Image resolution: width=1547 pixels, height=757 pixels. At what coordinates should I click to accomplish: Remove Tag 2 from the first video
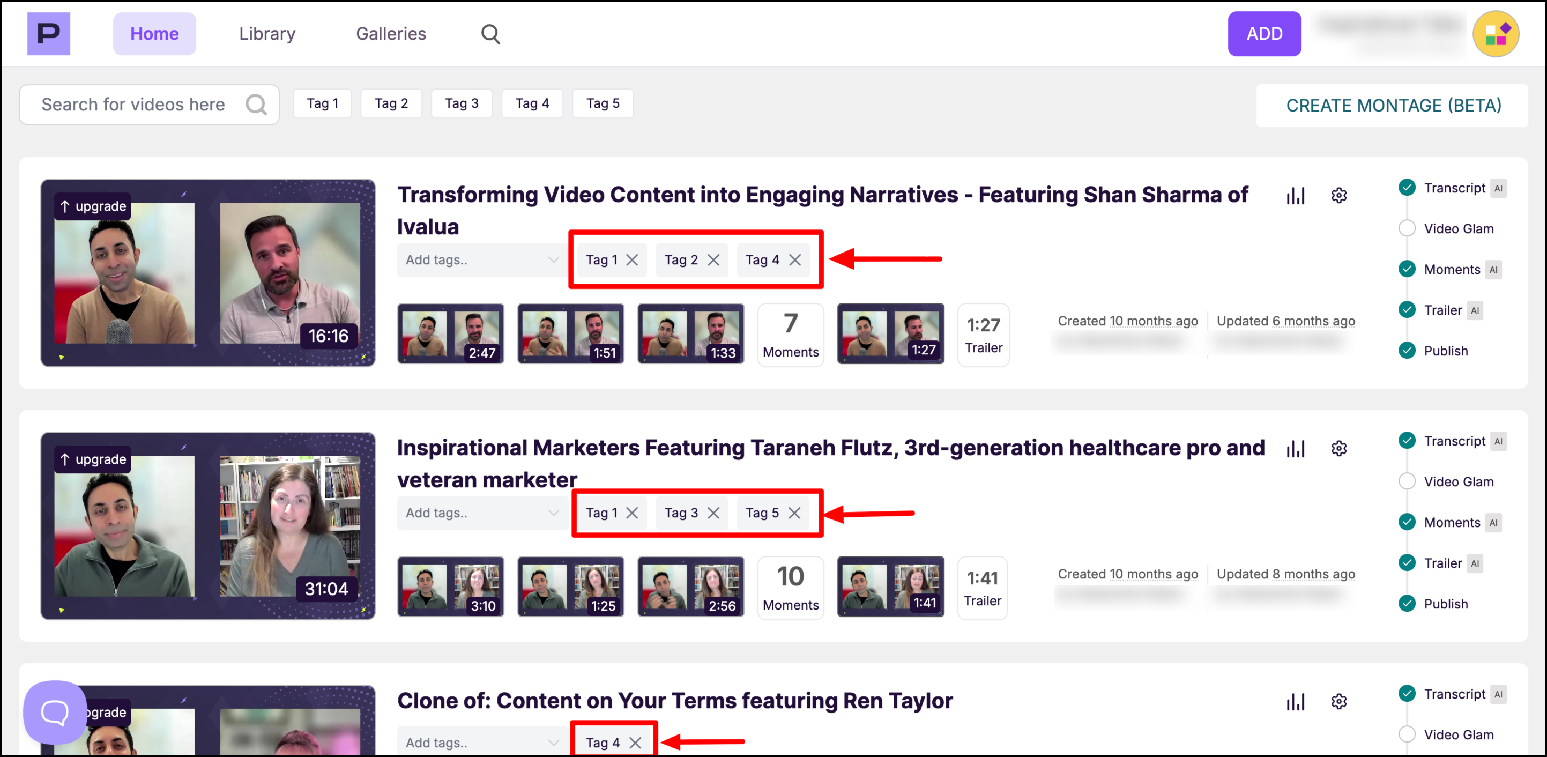713,260
